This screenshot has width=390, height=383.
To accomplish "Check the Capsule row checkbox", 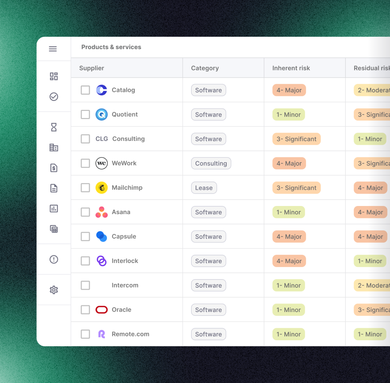I will coord(85,236).
